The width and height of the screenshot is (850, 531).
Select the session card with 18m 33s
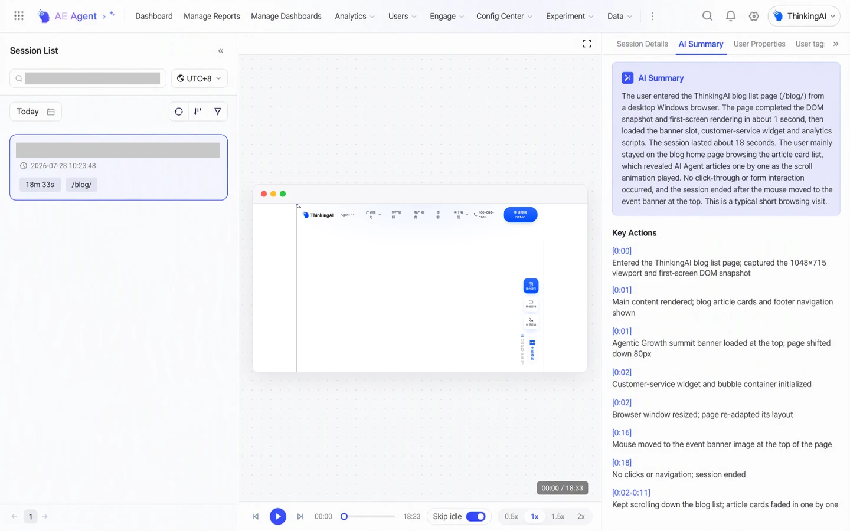(119, 168)
